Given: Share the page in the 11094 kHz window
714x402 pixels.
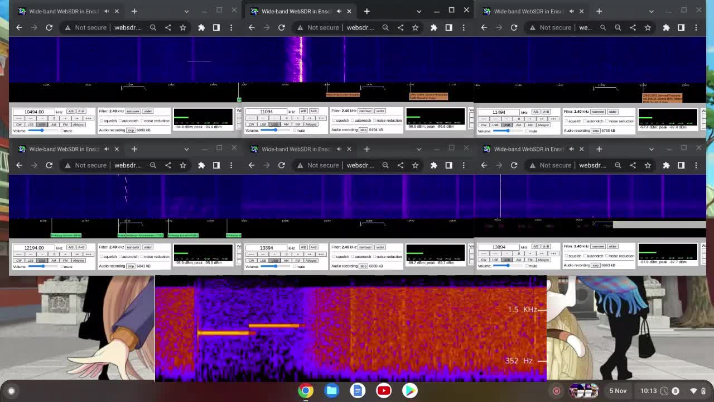Looking at the screenshot, I should [401, 27].
